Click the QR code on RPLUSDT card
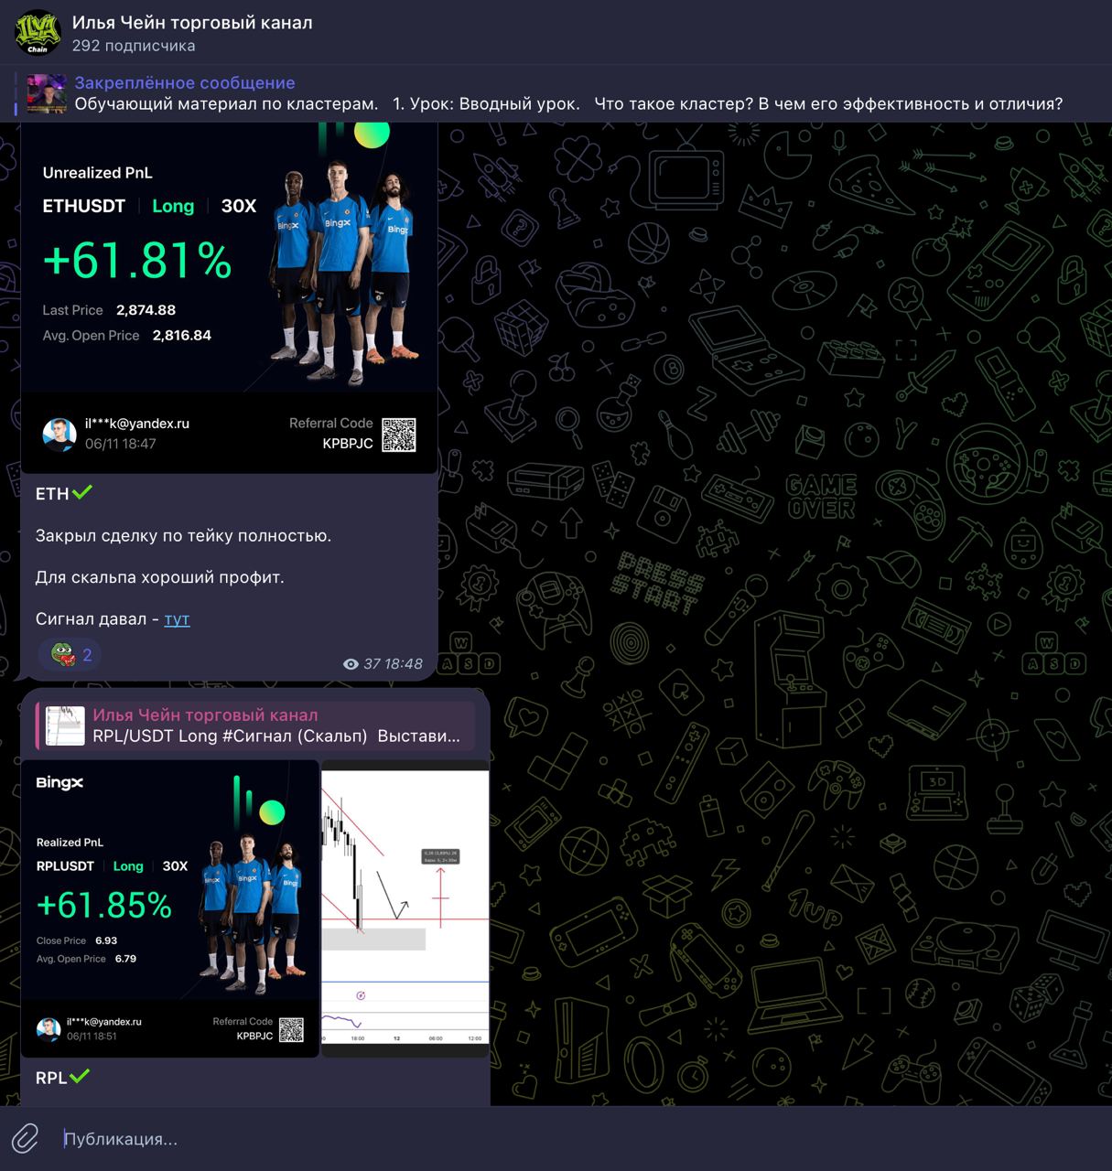1112x1171 pixels. 291,1029
